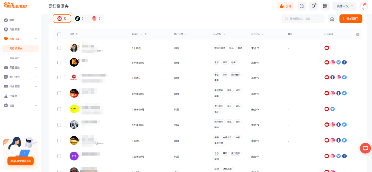Click Twitter icon in the 7350.00万 row

(333, 109)
